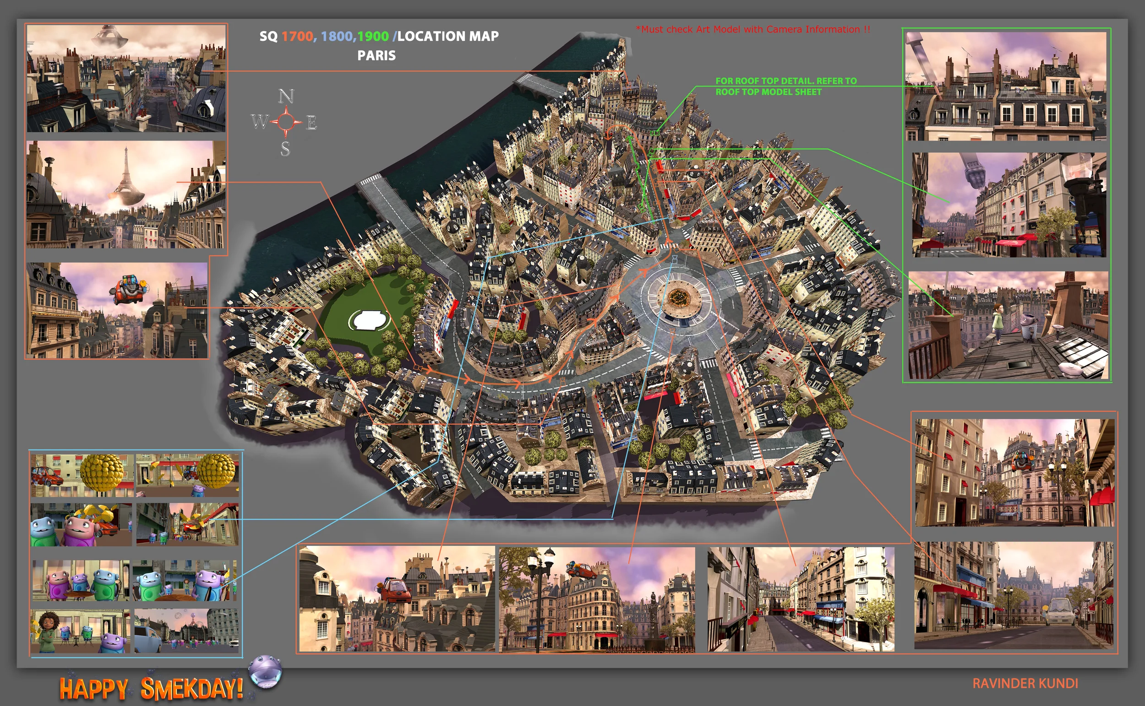Click the white fountain in the green park

[369, 320]
